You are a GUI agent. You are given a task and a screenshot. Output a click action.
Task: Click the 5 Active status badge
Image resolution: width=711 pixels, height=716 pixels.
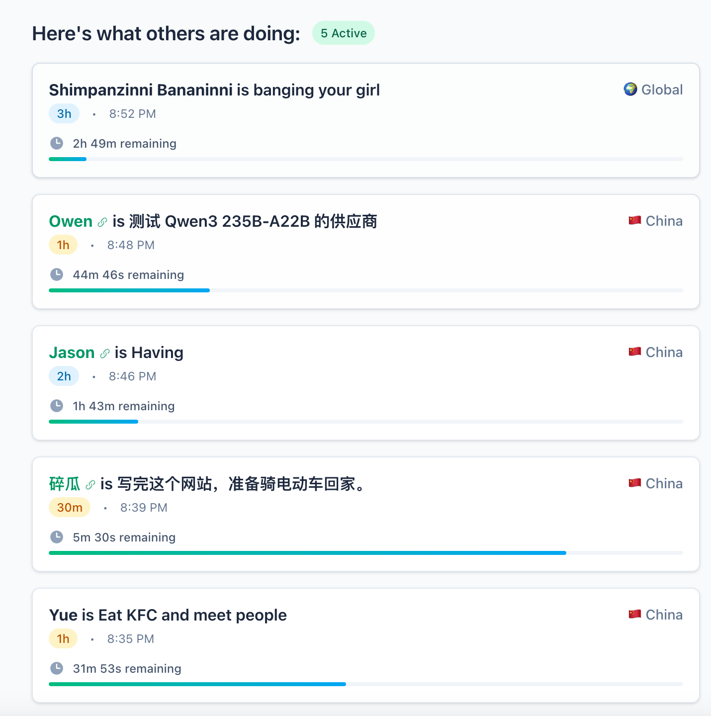(x=343, y=33)
